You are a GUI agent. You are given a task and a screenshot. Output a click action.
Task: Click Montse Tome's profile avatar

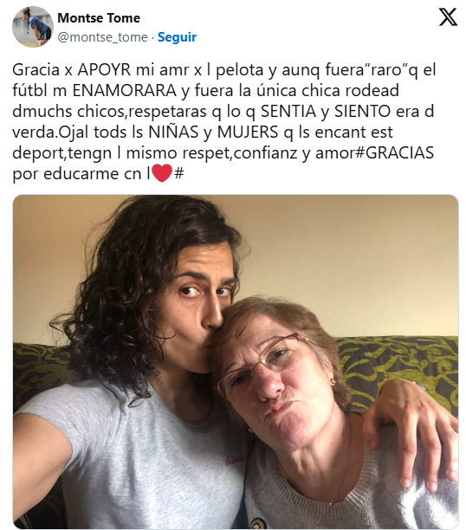(33, 27)
